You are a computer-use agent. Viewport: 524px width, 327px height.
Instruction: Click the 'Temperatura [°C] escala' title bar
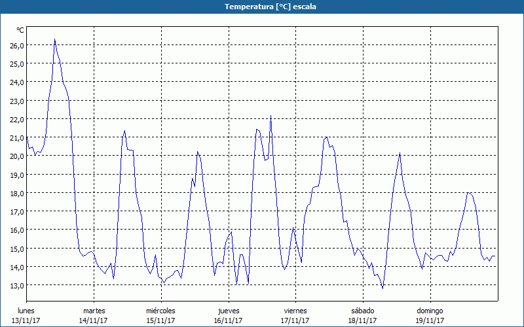click(262, 7)
